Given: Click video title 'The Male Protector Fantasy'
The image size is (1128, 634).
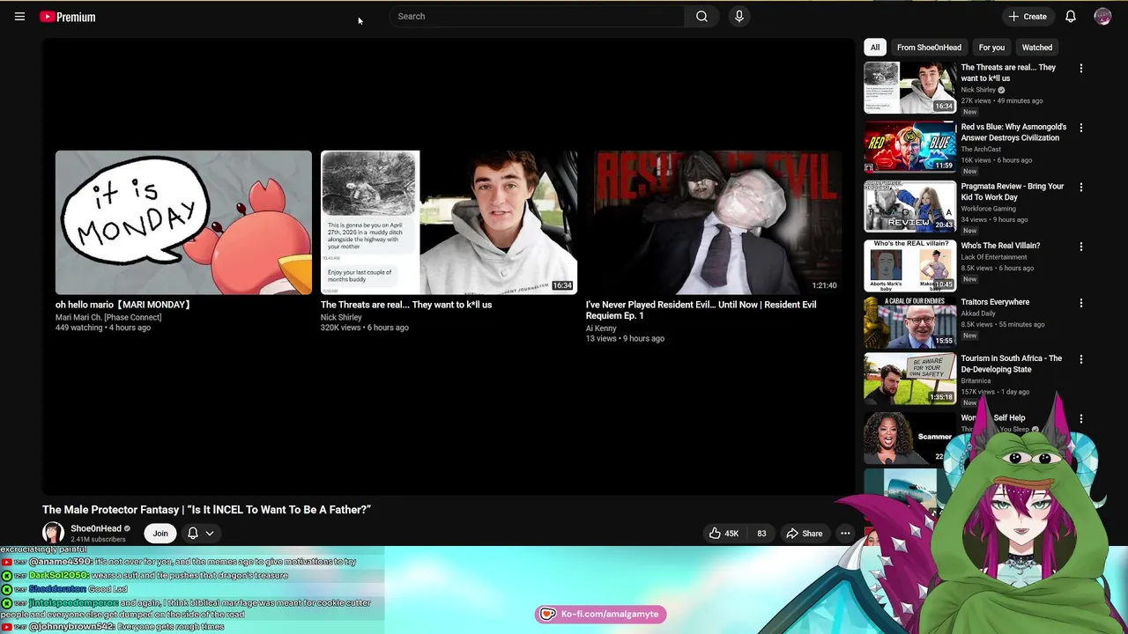Looking at the screenshot, I should pos(206,510).
